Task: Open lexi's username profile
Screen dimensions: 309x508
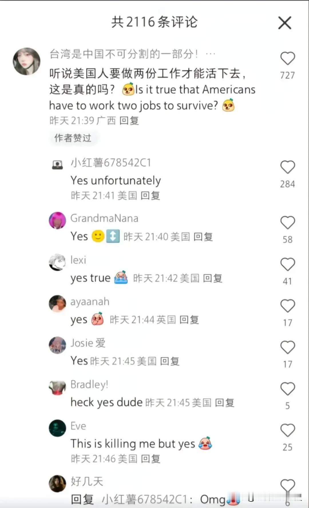Action: click(78, 260)
